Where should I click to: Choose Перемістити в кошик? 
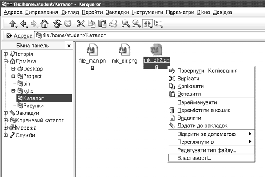[211, 110]
